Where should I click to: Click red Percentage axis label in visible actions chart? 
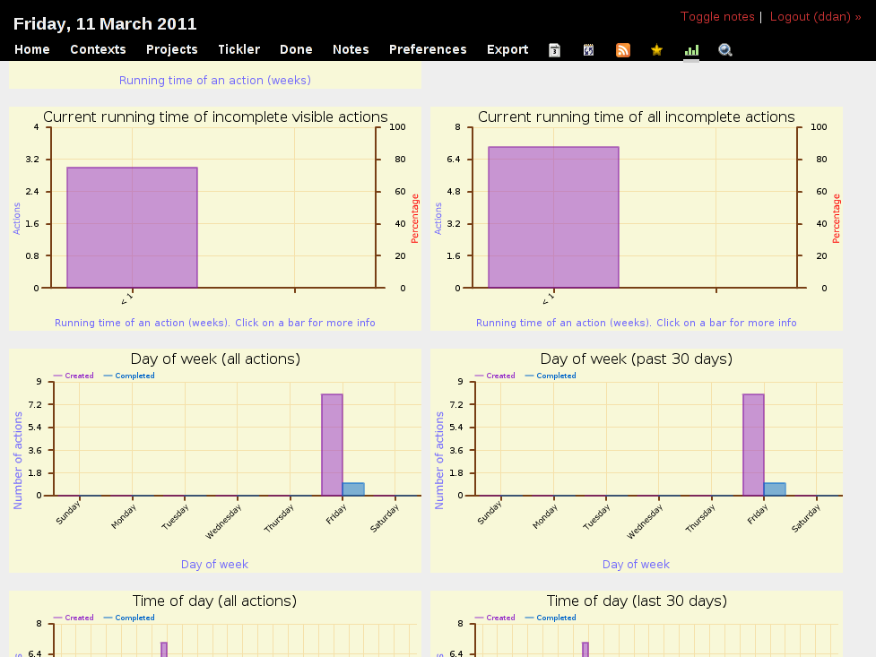click(x=415, y=219)
